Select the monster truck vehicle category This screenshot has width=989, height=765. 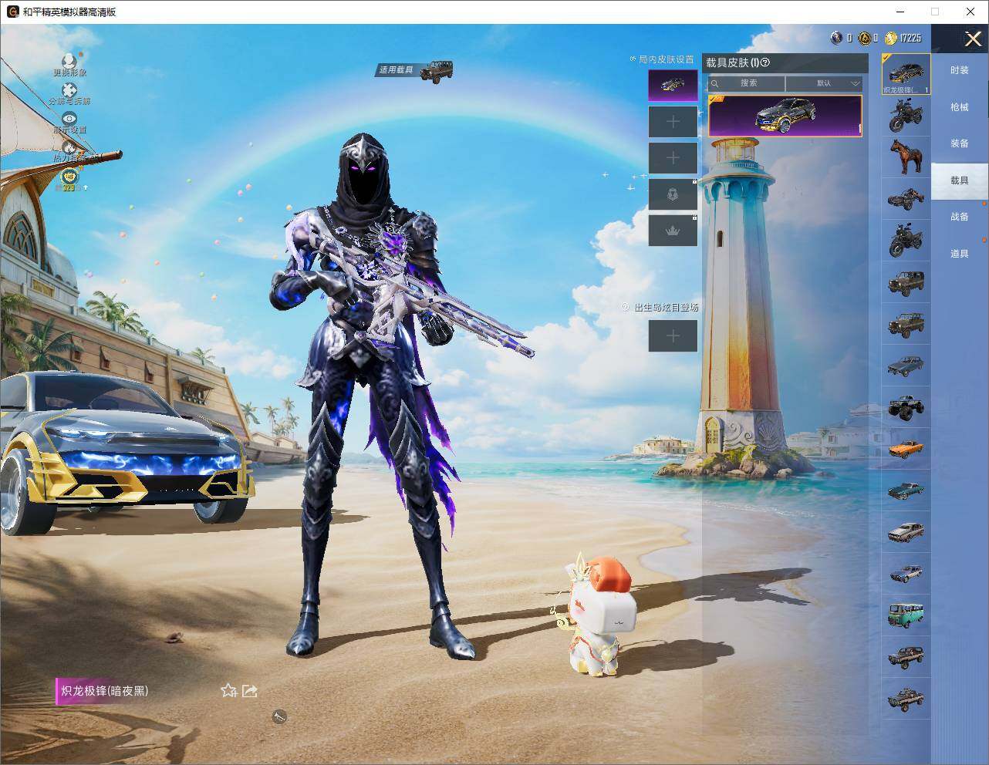906,407
